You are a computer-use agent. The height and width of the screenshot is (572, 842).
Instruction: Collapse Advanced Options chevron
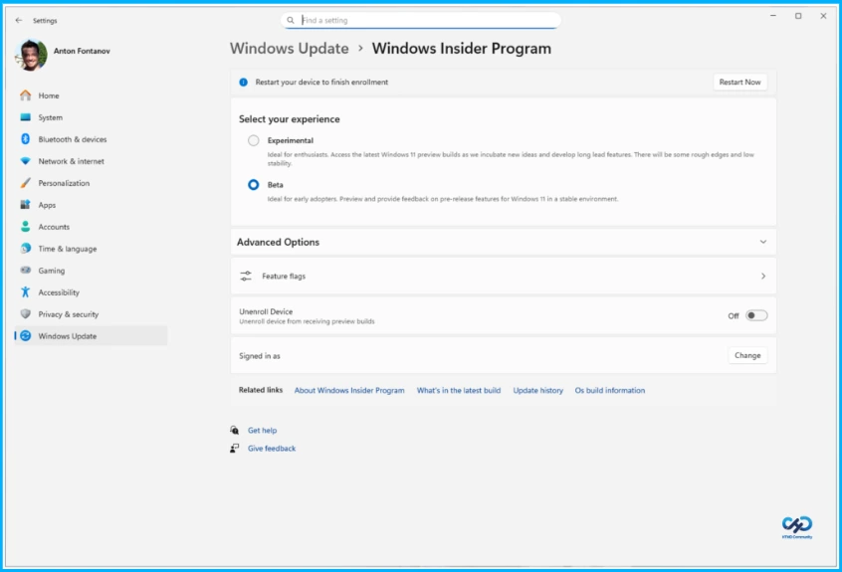pos(763,242)
